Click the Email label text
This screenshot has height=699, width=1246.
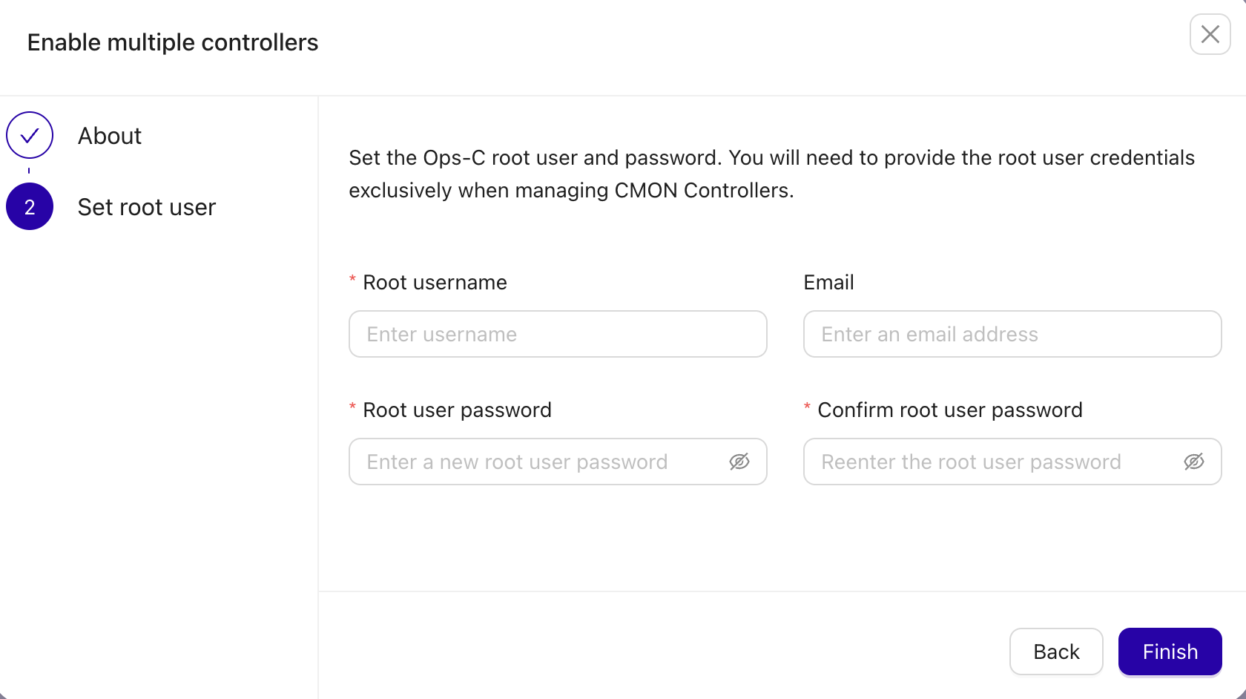point(828,283)
